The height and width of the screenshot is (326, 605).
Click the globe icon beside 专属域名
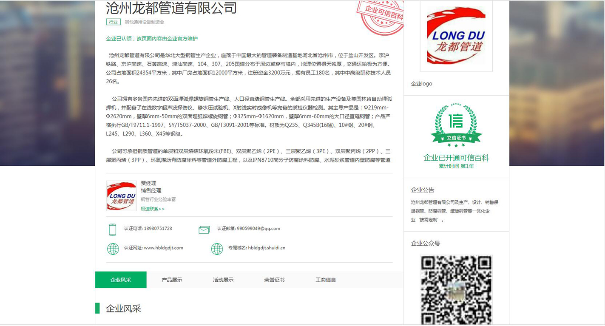(217, 249)
